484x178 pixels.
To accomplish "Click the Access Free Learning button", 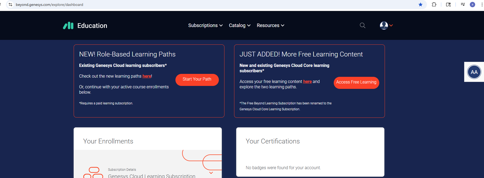I will (356, 83).
